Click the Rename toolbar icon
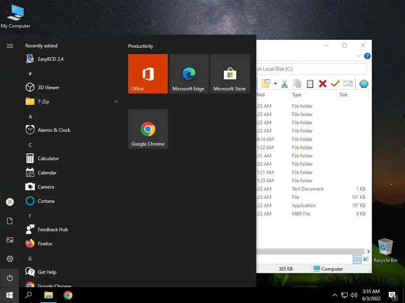This screenshot has width=405, height=303. [x=348, y=84]
